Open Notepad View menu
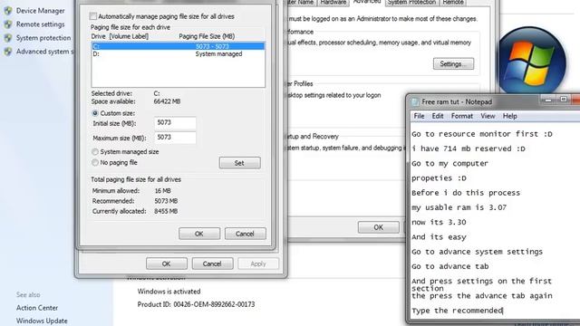 (488, 116)
